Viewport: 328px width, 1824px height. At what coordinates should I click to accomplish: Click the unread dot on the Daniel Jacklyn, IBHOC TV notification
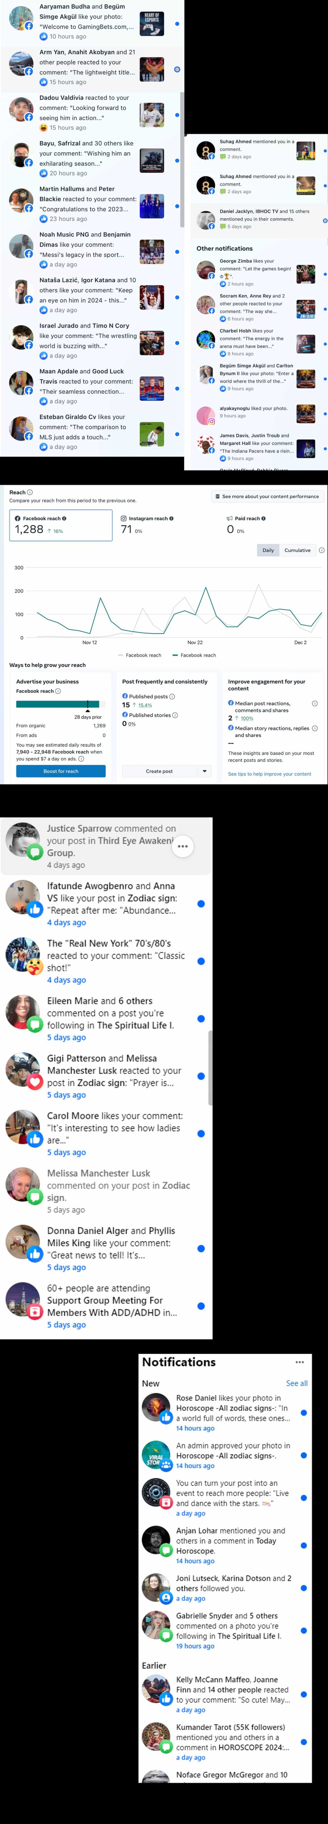[325, 221]
